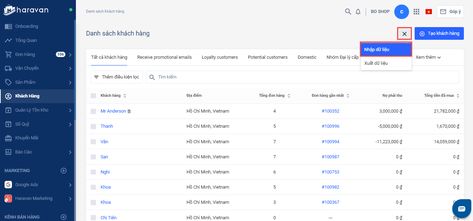Switch language via Vietnam flag icon
This screenshot has width=473, height=221.
click(429, 12)
